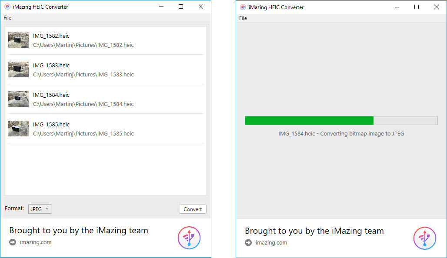Screen dimensions: 447x258
Task: Maximize the left converter window
Action: [x=181, y=7]
